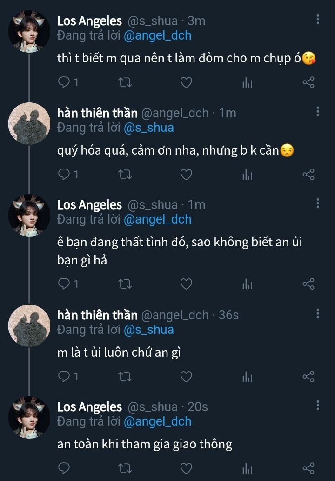Open Los Angeles display name on the last tweet

[x=89, y=407]
